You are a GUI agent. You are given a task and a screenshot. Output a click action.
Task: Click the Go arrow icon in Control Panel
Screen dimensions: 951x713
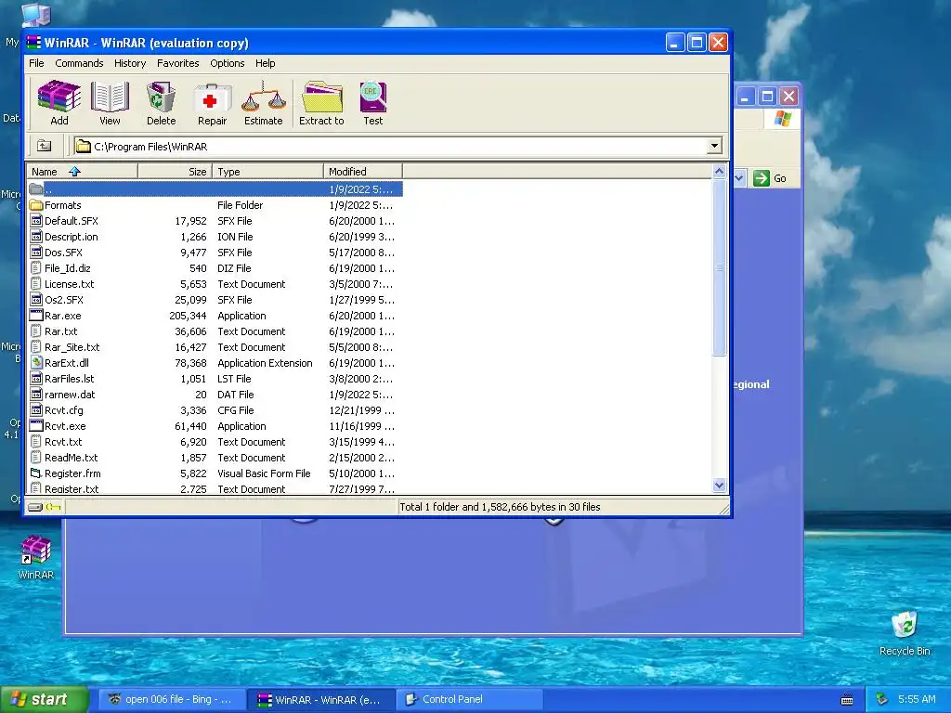tap(761, 178)
